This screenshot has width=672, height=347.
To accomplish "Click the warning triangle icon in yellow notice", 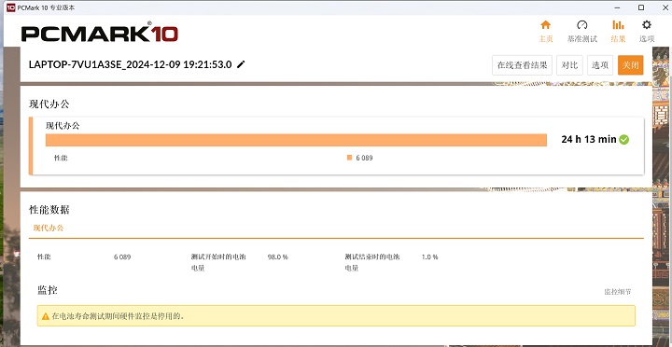I will [x=46, y=316].
